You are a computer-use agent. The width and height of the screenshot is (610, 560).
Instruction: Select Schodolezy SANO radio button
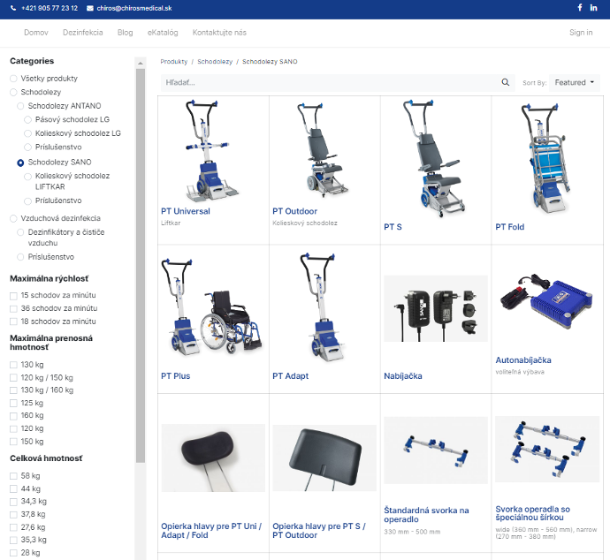[x=20, y=163]
